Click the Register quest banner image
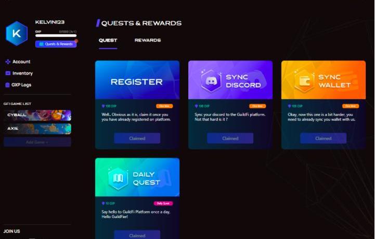The image size is (375, 239). [x=137, y=80]
